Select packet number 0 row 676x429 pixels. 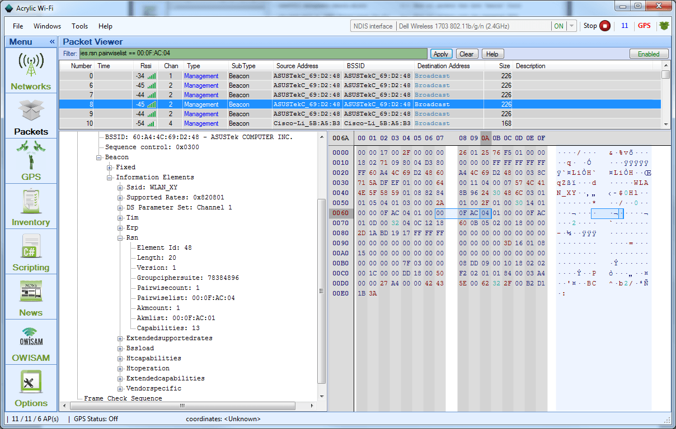point(360,76)
